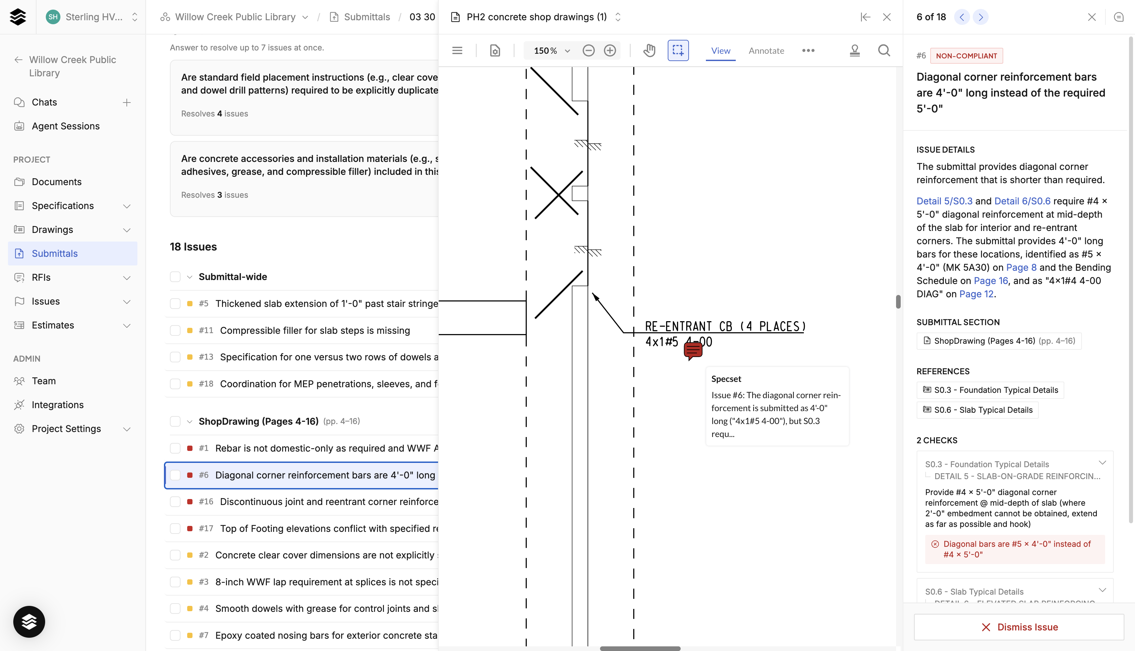Expand RFIs in sidebar
1135x651 pixels.
tap(126, 278)
